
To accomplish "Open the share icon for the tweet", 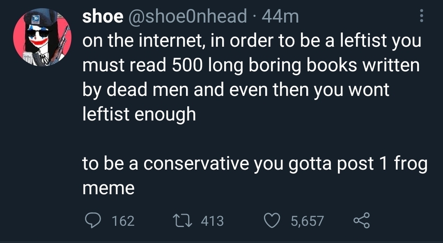I will [x=362, y=221].
